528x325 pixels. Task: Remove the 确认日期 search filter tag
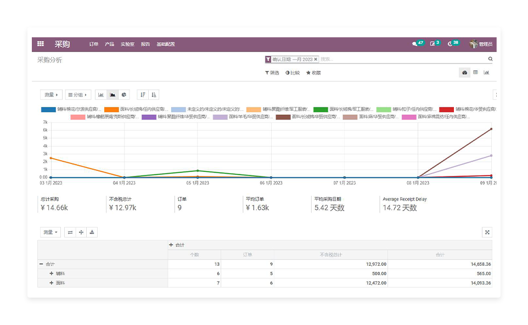click(x=316, y=59)
